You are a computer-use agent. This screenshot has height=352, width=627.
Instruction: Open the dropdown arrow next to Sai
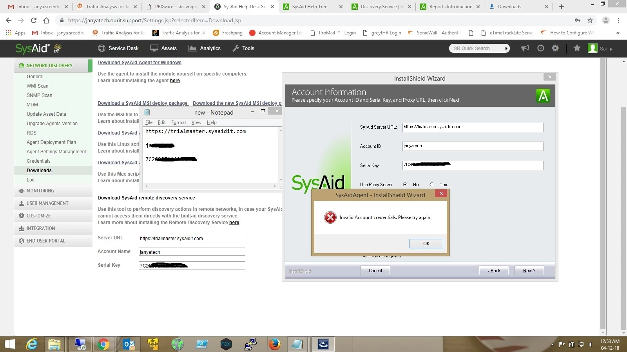point(611,49)
